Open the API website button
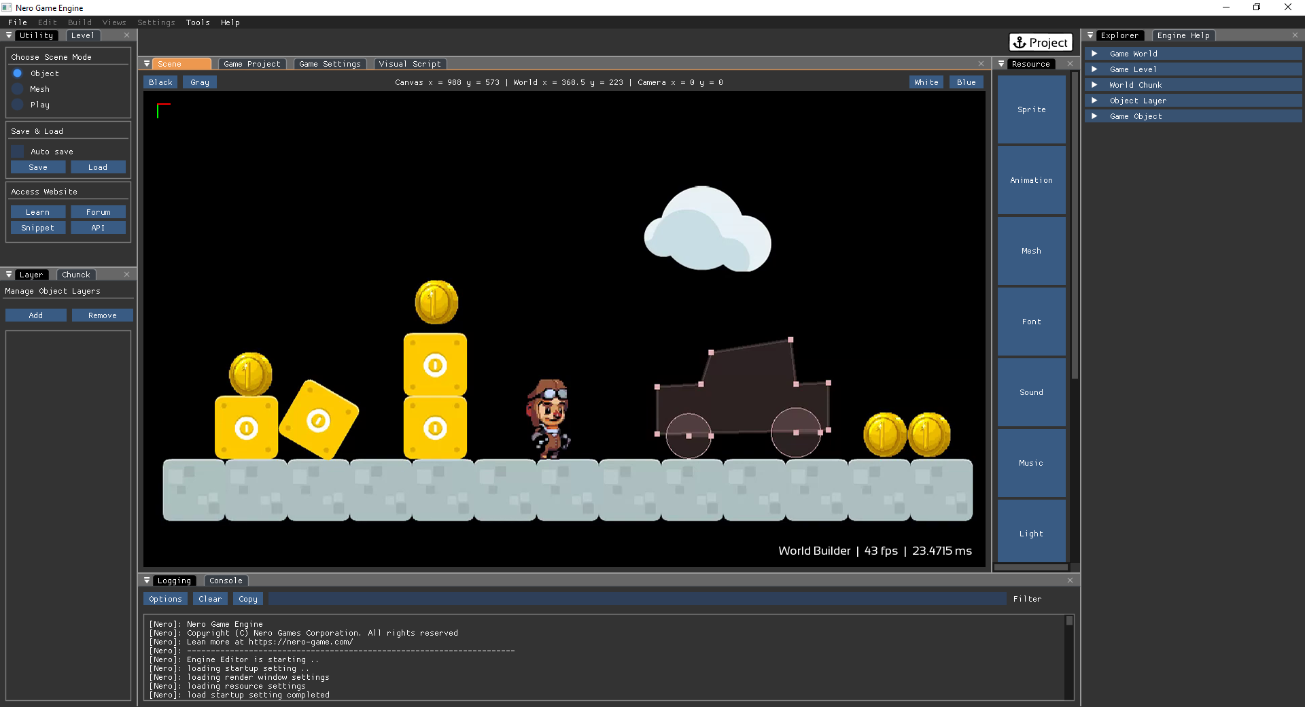 (98, 228)
